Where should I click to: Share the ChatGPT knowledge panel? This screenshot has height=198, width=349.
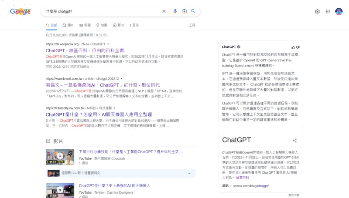coord(295,140)
